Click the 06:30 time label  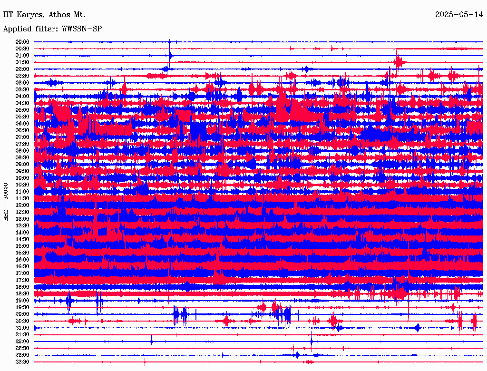22,130
